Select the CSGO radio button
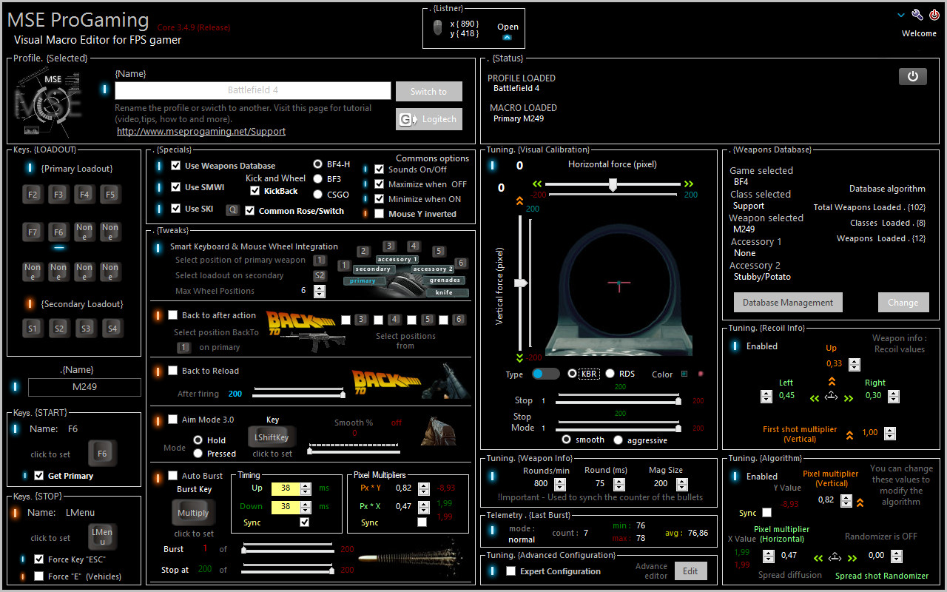This screenshot has width=947, height=592. click(318, 195)
